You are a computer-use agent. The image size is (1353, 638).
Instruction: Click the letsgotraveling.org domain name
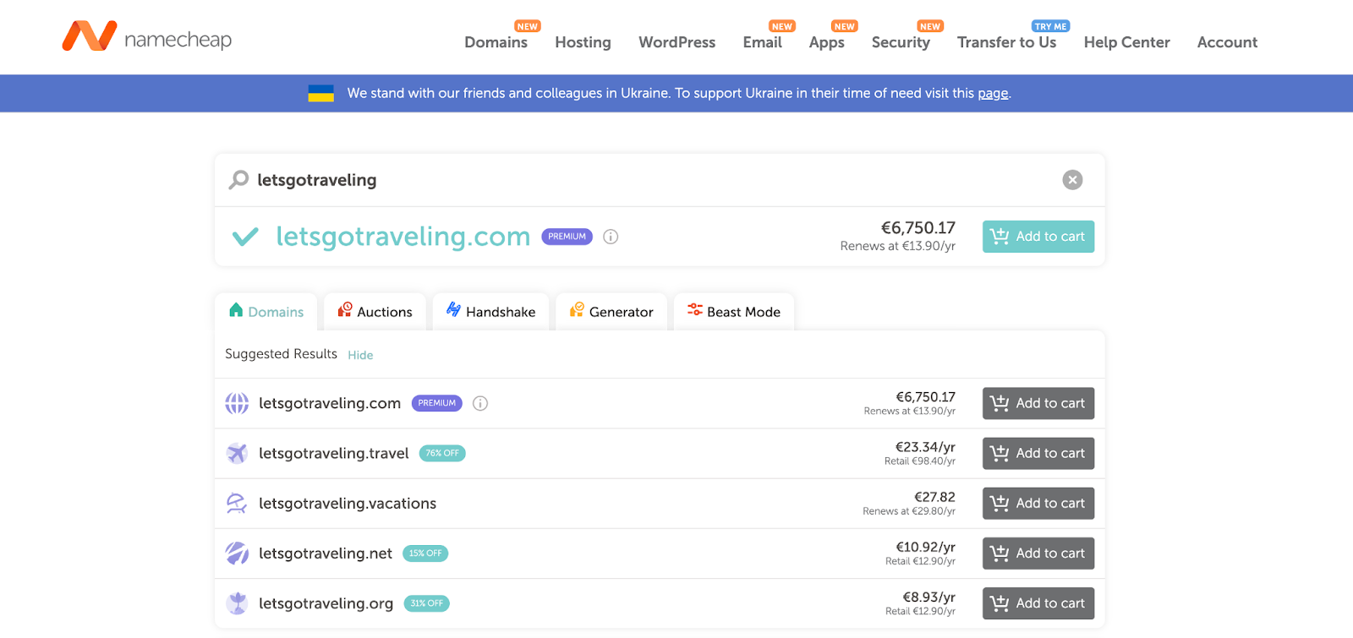click(x=326, y=603)
